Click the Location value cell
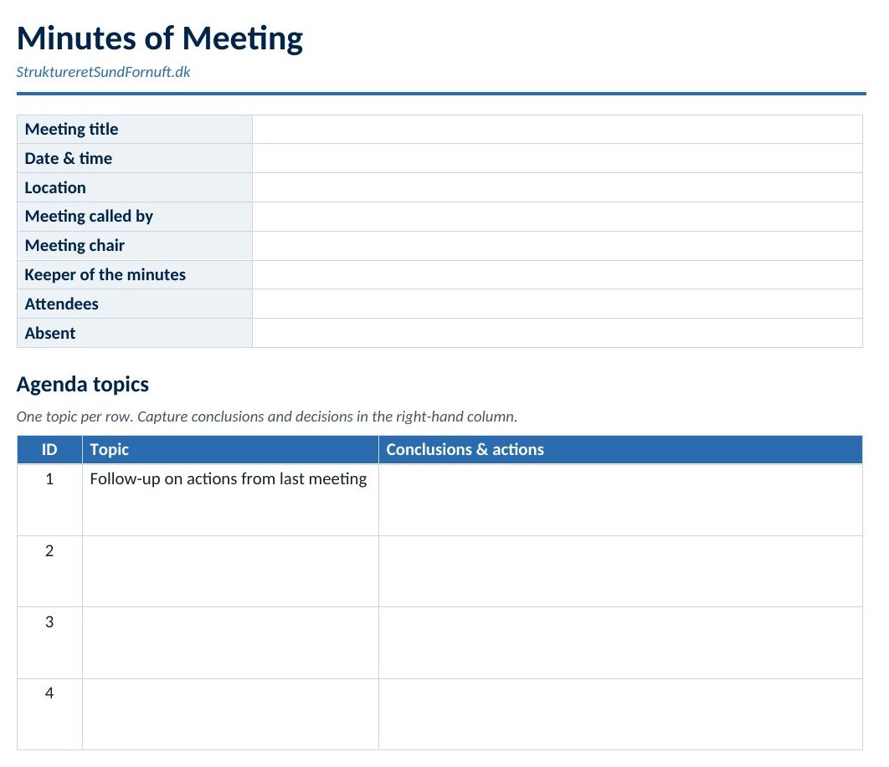This screenshot has width=889, height=767. [x=558, y=187]
